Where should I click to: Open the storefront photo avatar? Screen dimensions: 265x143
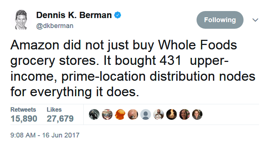pyautogui.click(x=107, y=114)
